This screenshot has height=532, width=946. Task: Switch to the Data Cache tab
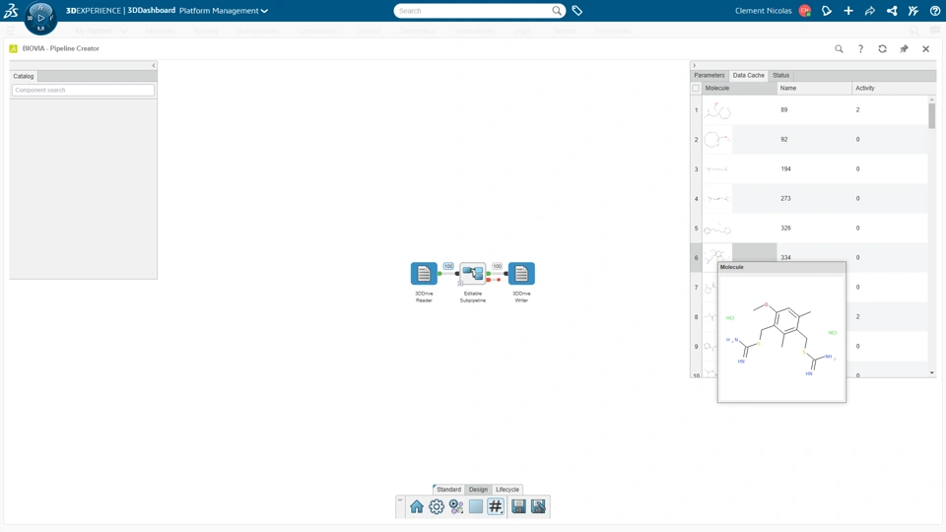pos(748,76)
